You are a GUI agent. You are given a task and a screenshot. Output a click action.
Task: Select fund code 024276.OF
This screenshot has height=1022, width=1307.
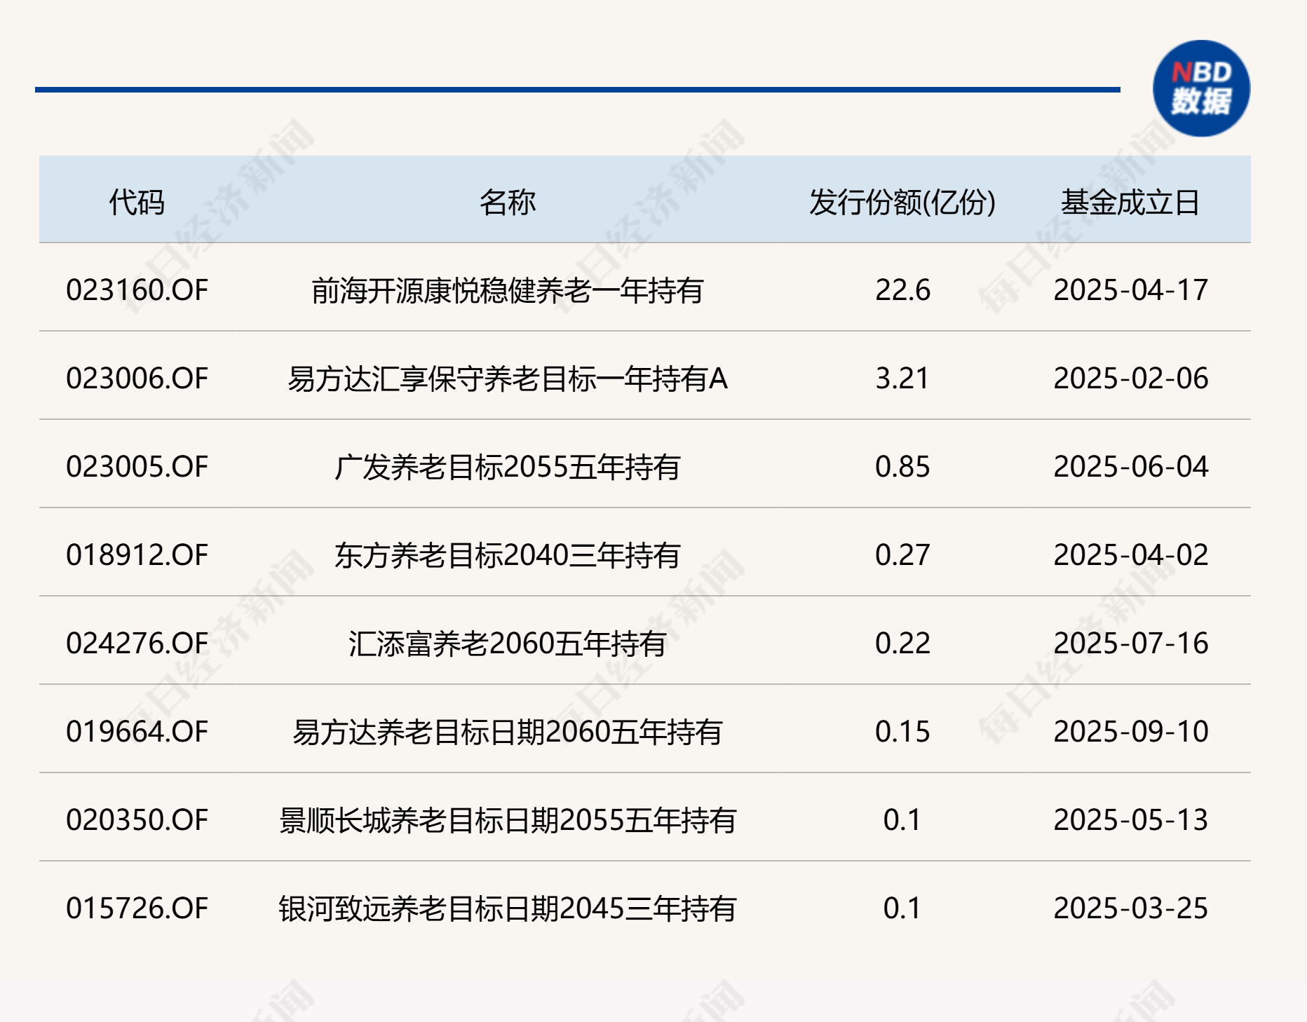point(137,643)
